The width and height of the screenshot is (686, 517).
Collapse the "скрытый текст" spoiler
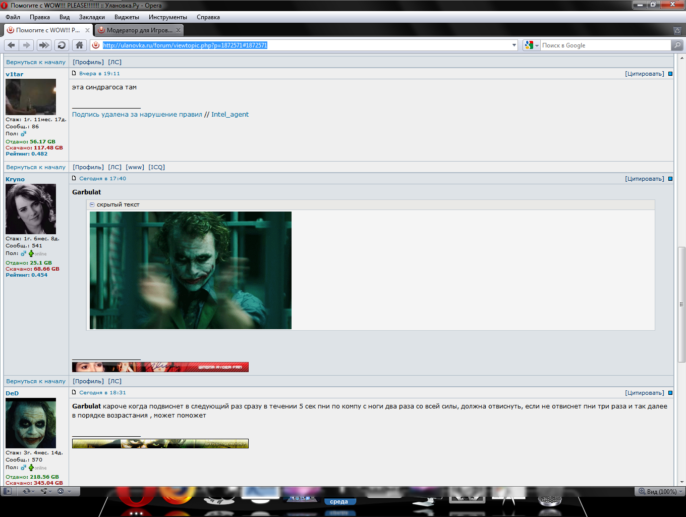pos(92,205)
